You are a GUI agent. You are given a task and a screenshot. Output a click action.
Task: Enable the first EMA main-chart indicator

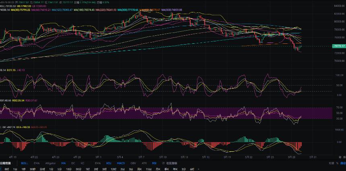(x=37, y=163)
